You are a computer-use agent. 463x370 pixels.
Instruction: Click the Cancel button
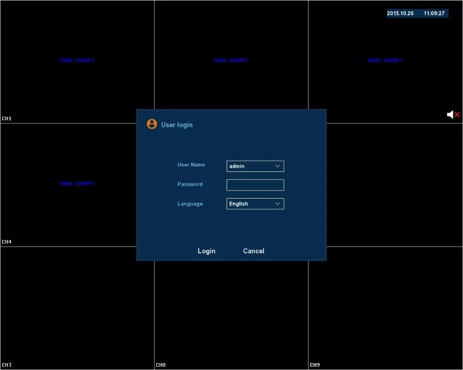pyautogui.click(x=254, y=251)
